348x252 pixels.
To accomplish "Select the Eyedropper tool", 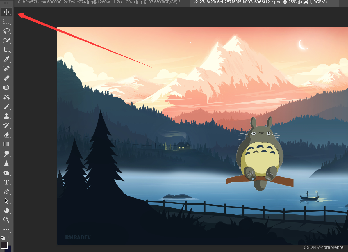I will 6,59.
